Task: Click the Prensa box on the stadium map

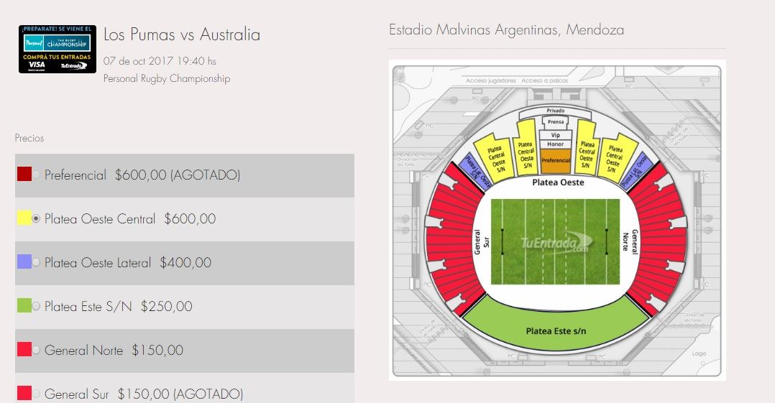Action: [556, 122]
